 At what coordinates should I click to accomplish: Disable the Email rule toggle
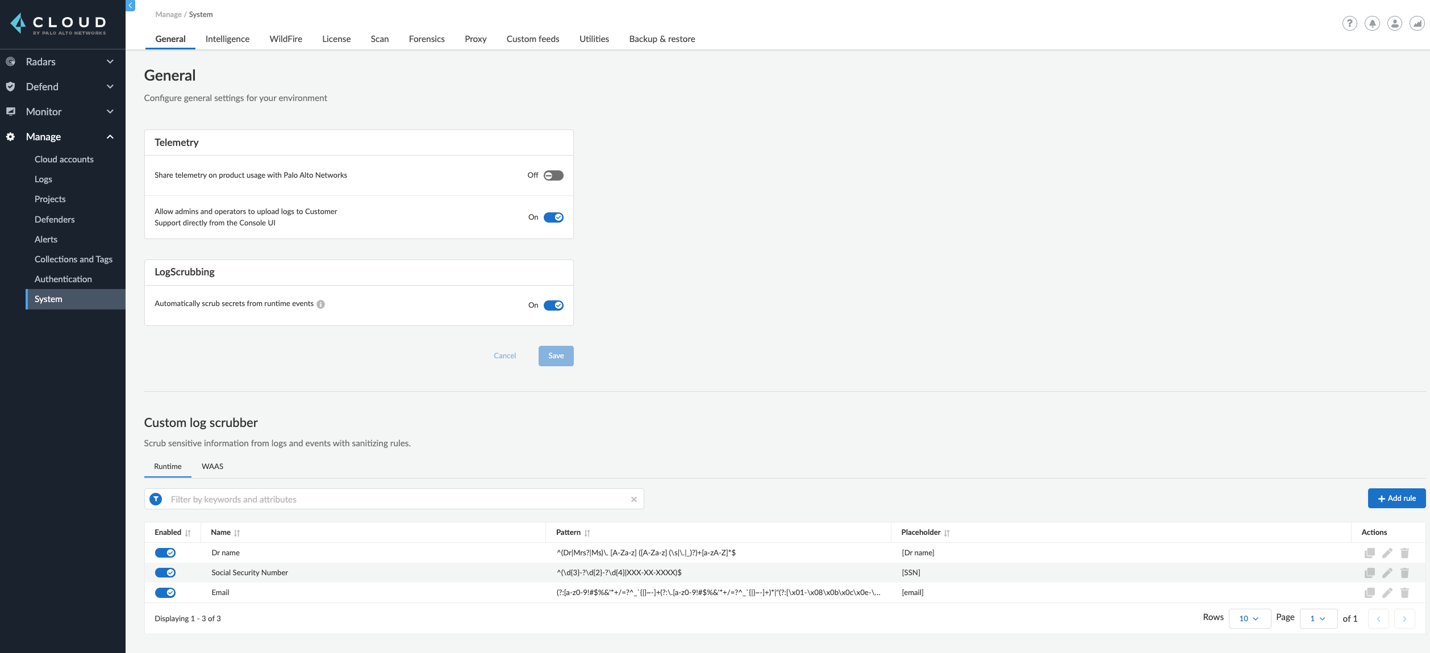pos(165,593)
